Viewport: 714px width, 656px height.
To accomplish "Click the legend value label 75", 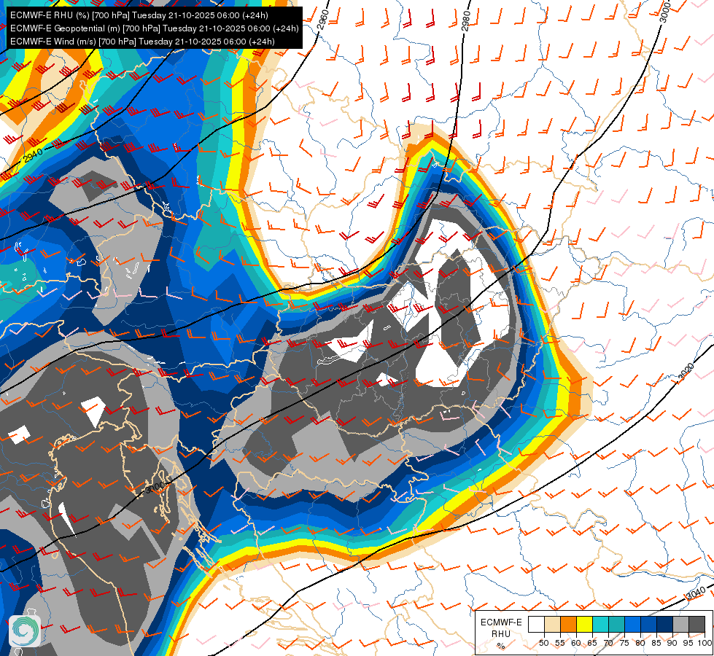I will (624, 643).
